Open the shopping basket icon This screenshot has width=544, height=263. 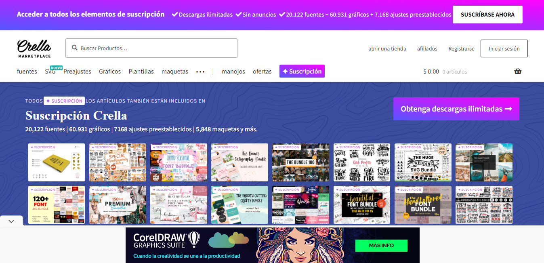(518, 72)
